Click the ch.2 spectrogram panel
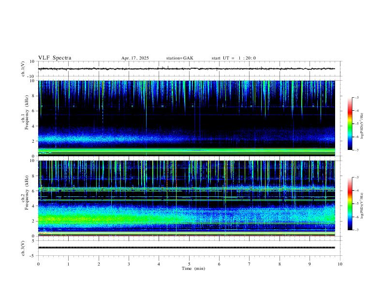The image size is (383, 296). click(x=186, y=198)
